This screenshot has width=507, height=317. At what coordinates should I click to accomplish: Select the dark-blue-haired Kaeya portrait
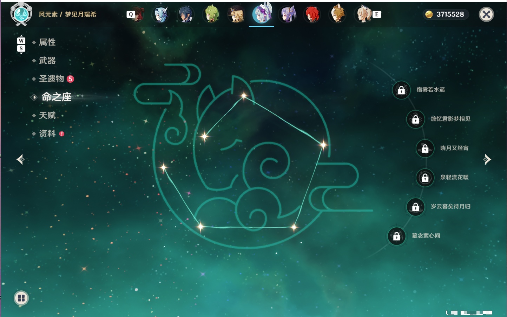186,14
